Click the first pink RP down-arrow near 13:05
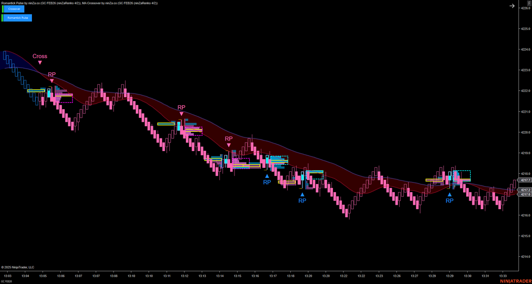 52,80
